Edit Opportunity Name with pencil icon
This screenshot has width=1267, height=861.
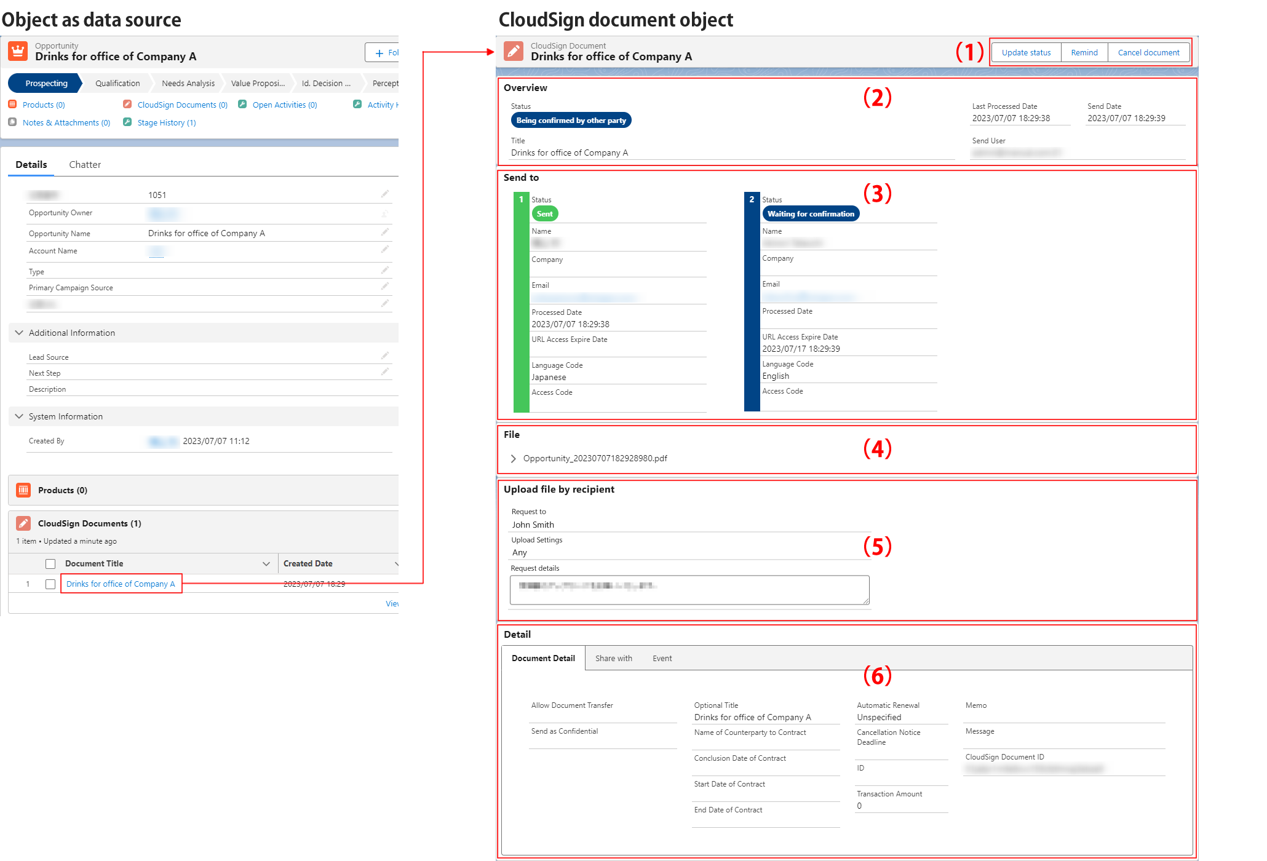pos(384,232)
